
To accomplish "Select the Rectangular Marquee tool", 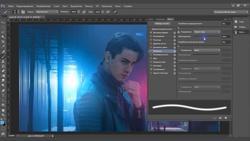I will [x=3, y=27].
